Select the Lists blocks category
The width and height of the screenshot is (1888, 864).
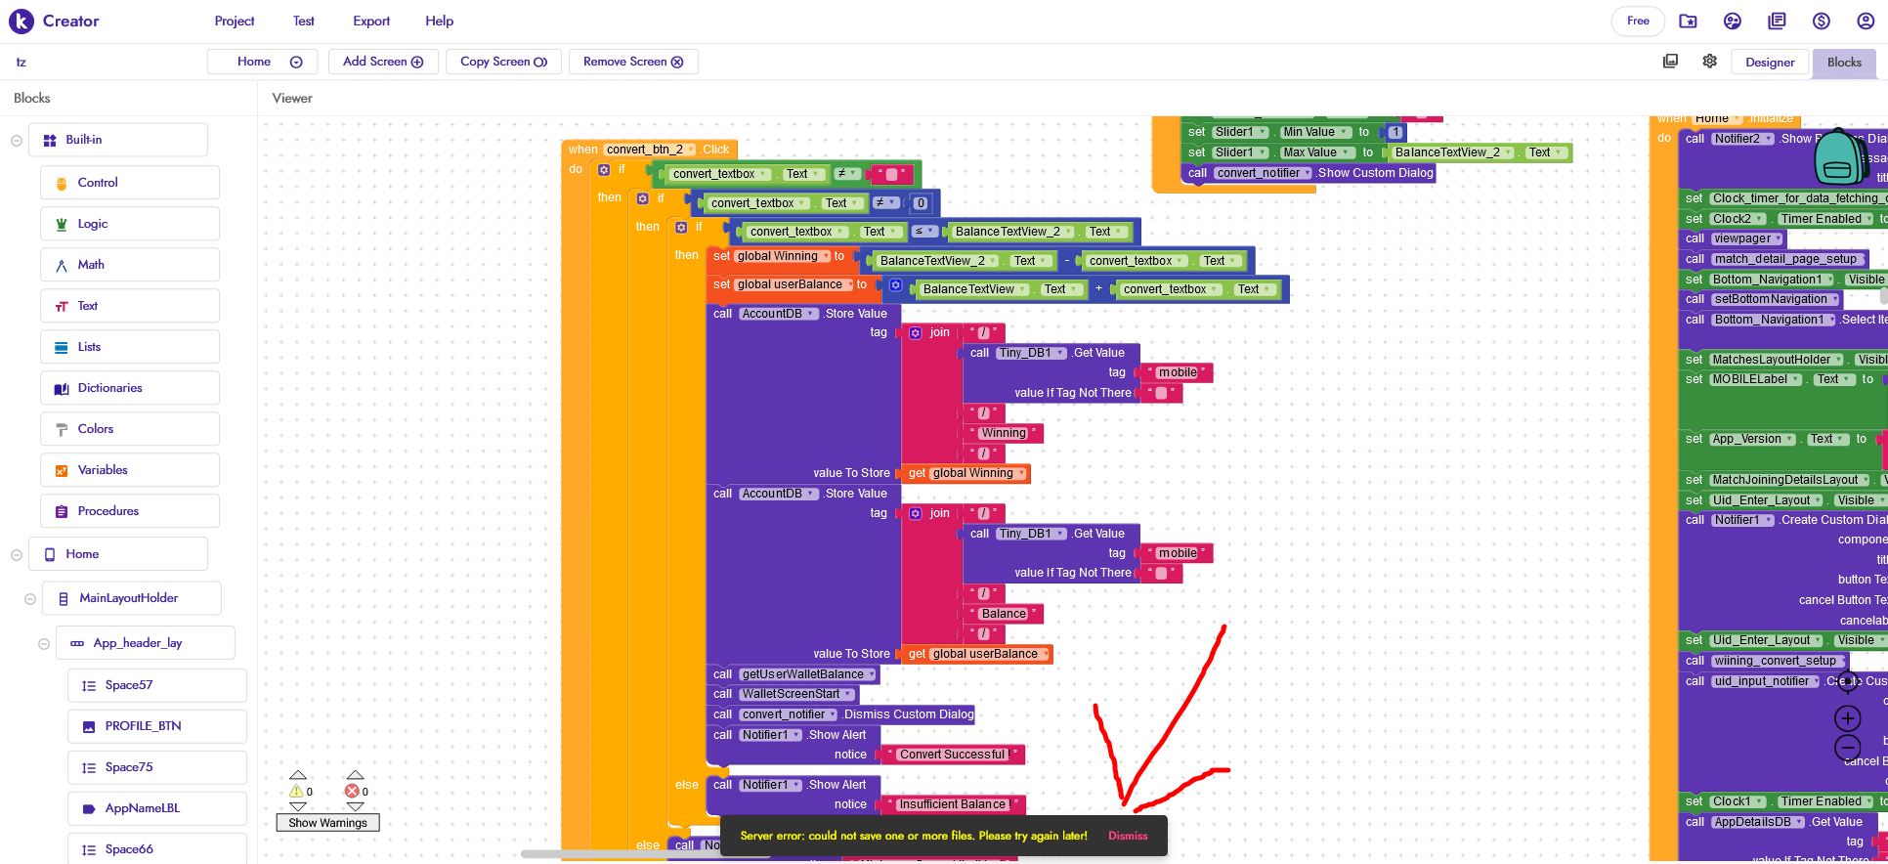(130, 347)
